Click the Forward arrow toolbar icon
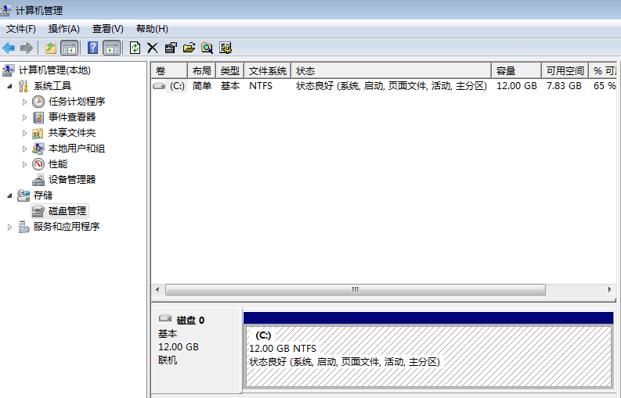 (x=27, y=48)
